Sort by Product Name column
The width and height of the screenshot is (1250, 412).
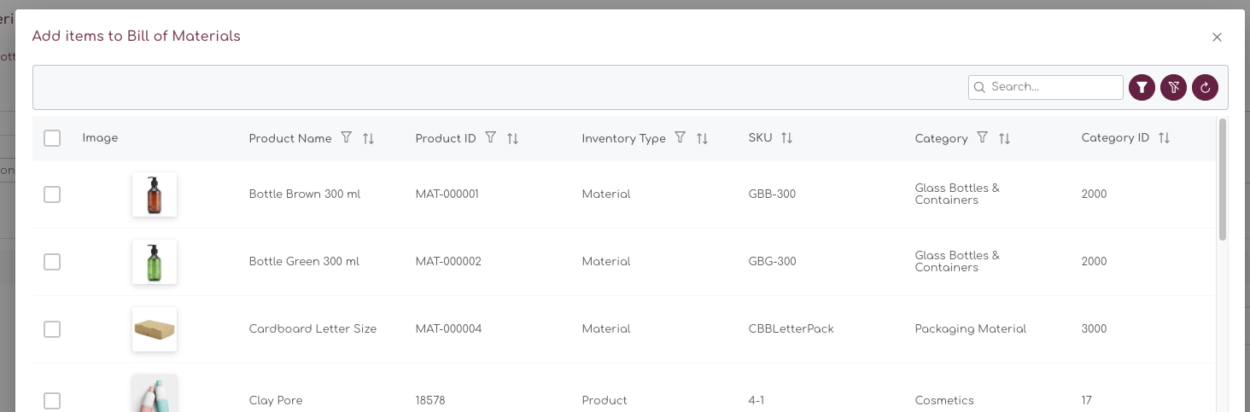[368, 138]
